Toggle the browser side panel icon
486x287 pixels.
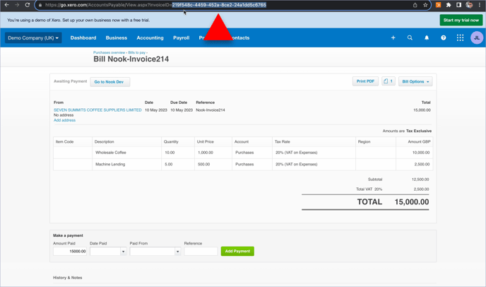point(458,5)
